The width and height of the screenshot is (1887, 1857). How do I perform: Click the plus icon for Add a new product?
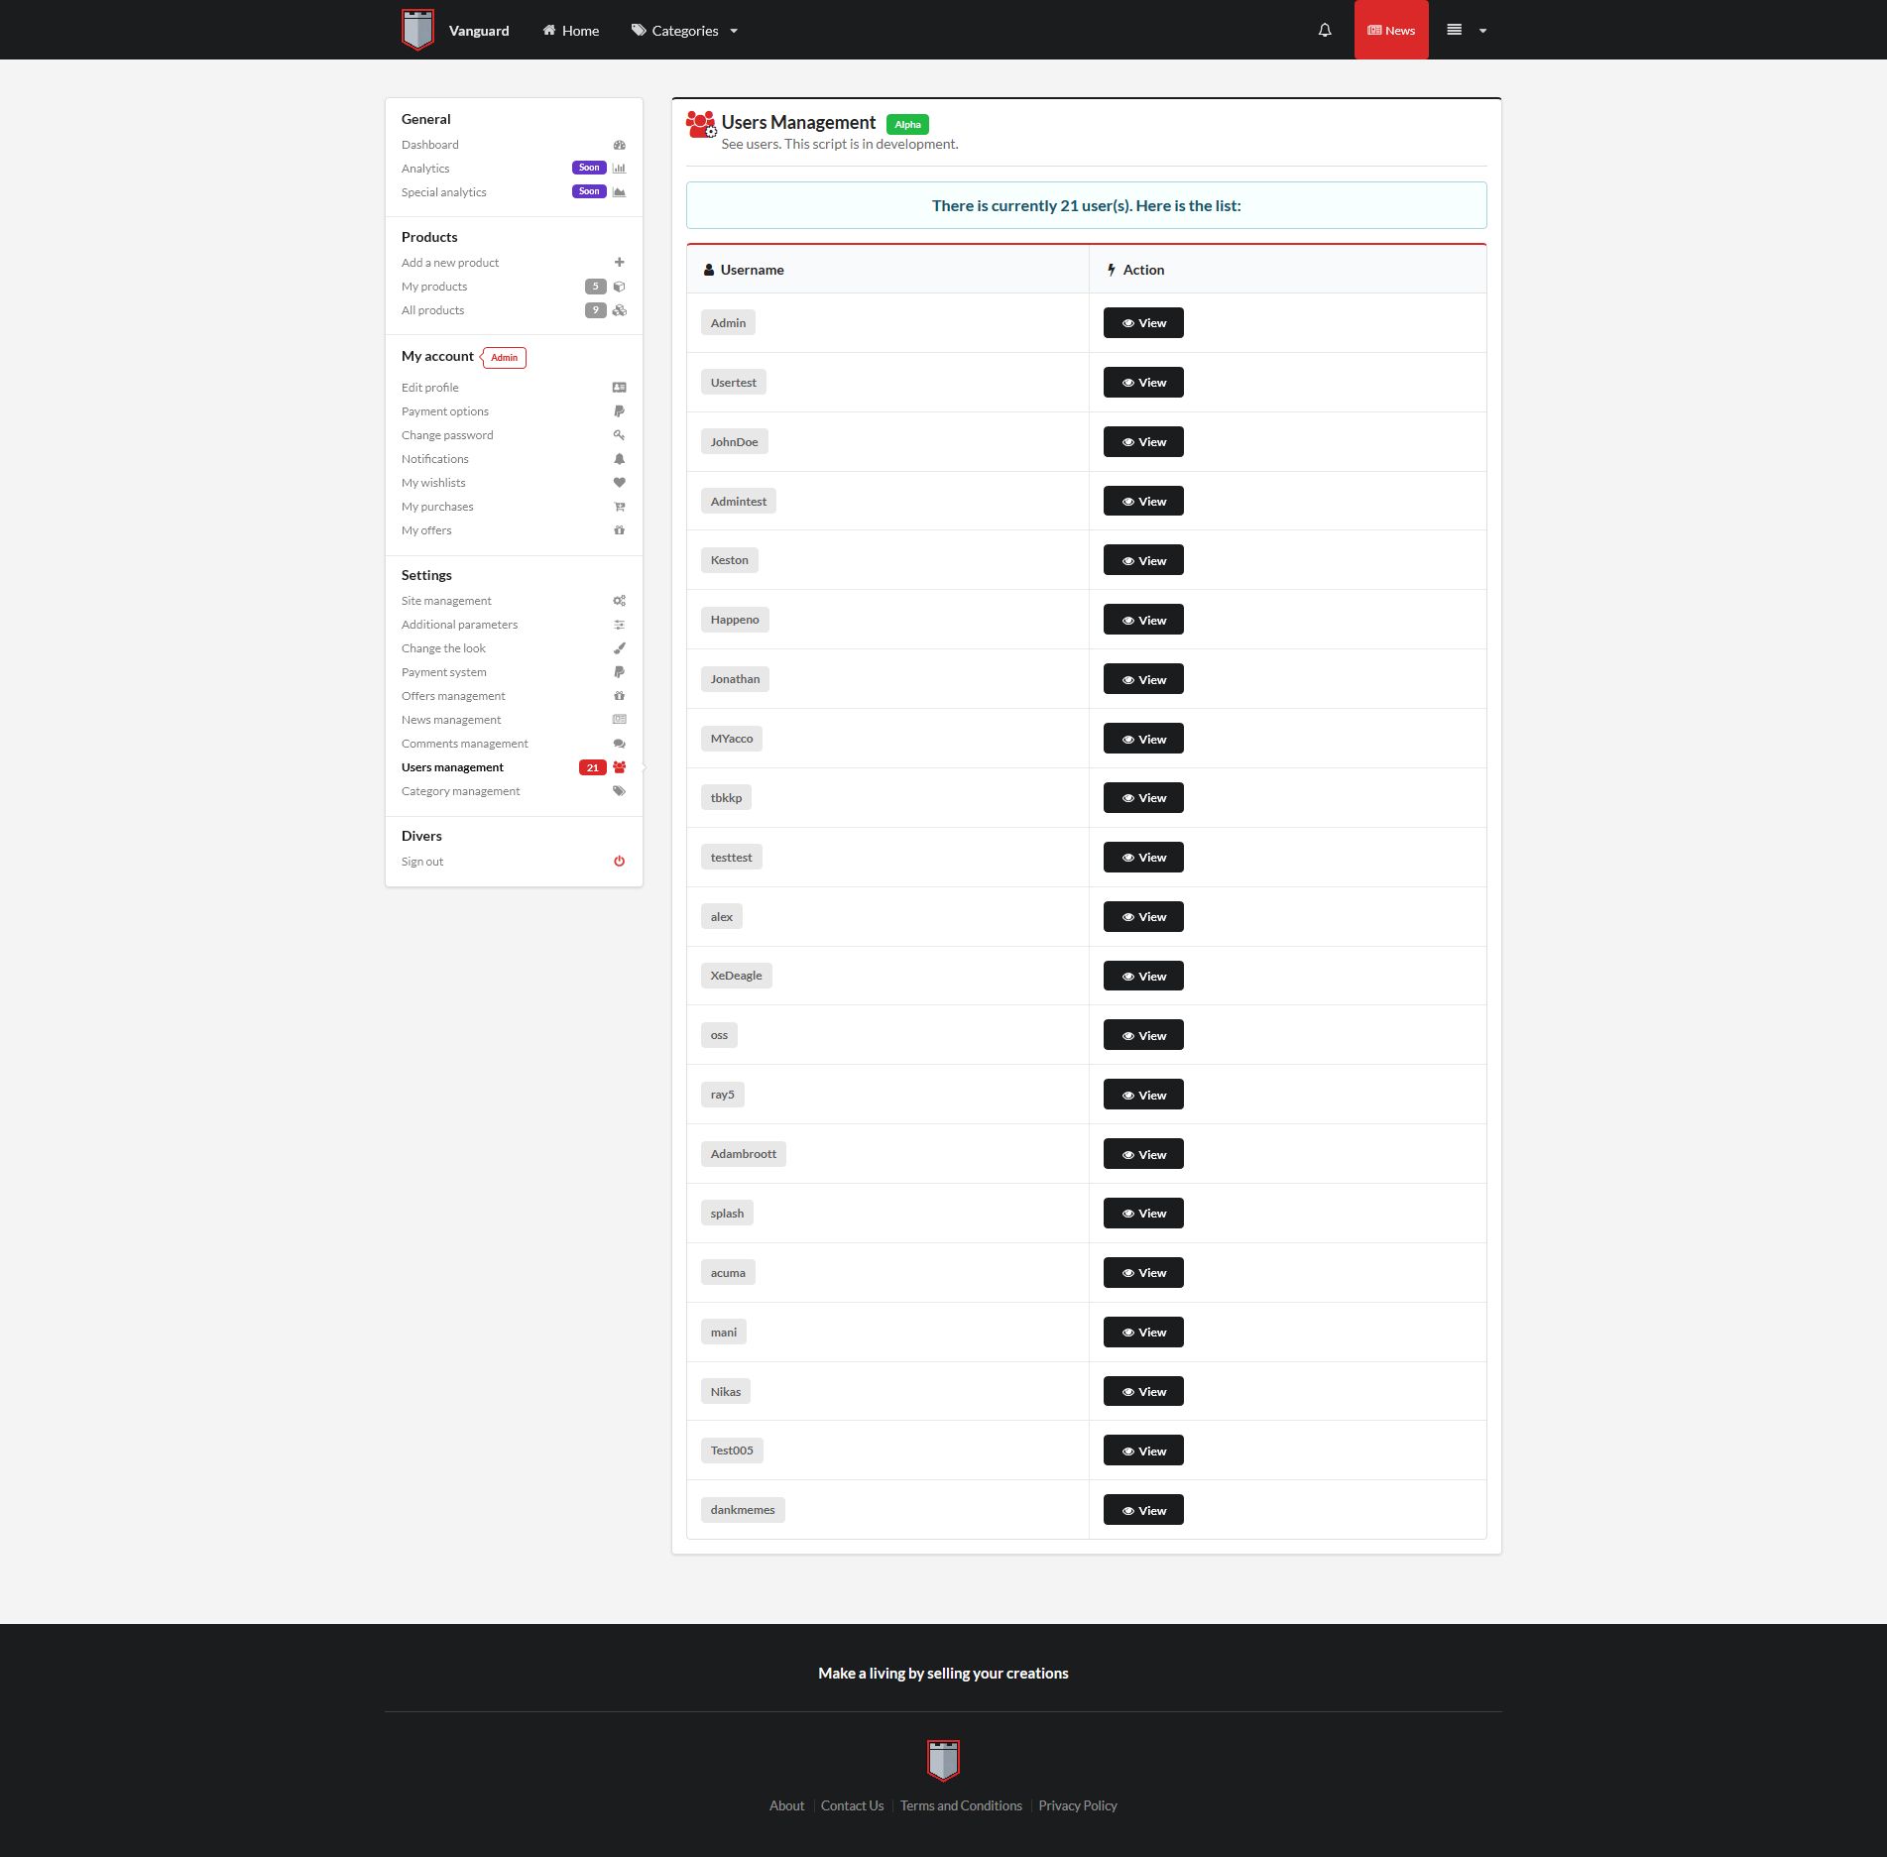619,263
